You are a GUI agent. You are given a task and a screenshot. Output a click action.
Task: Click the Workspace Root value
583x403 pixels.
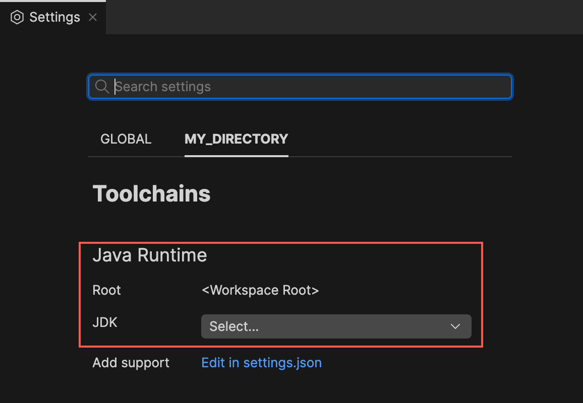260,290
